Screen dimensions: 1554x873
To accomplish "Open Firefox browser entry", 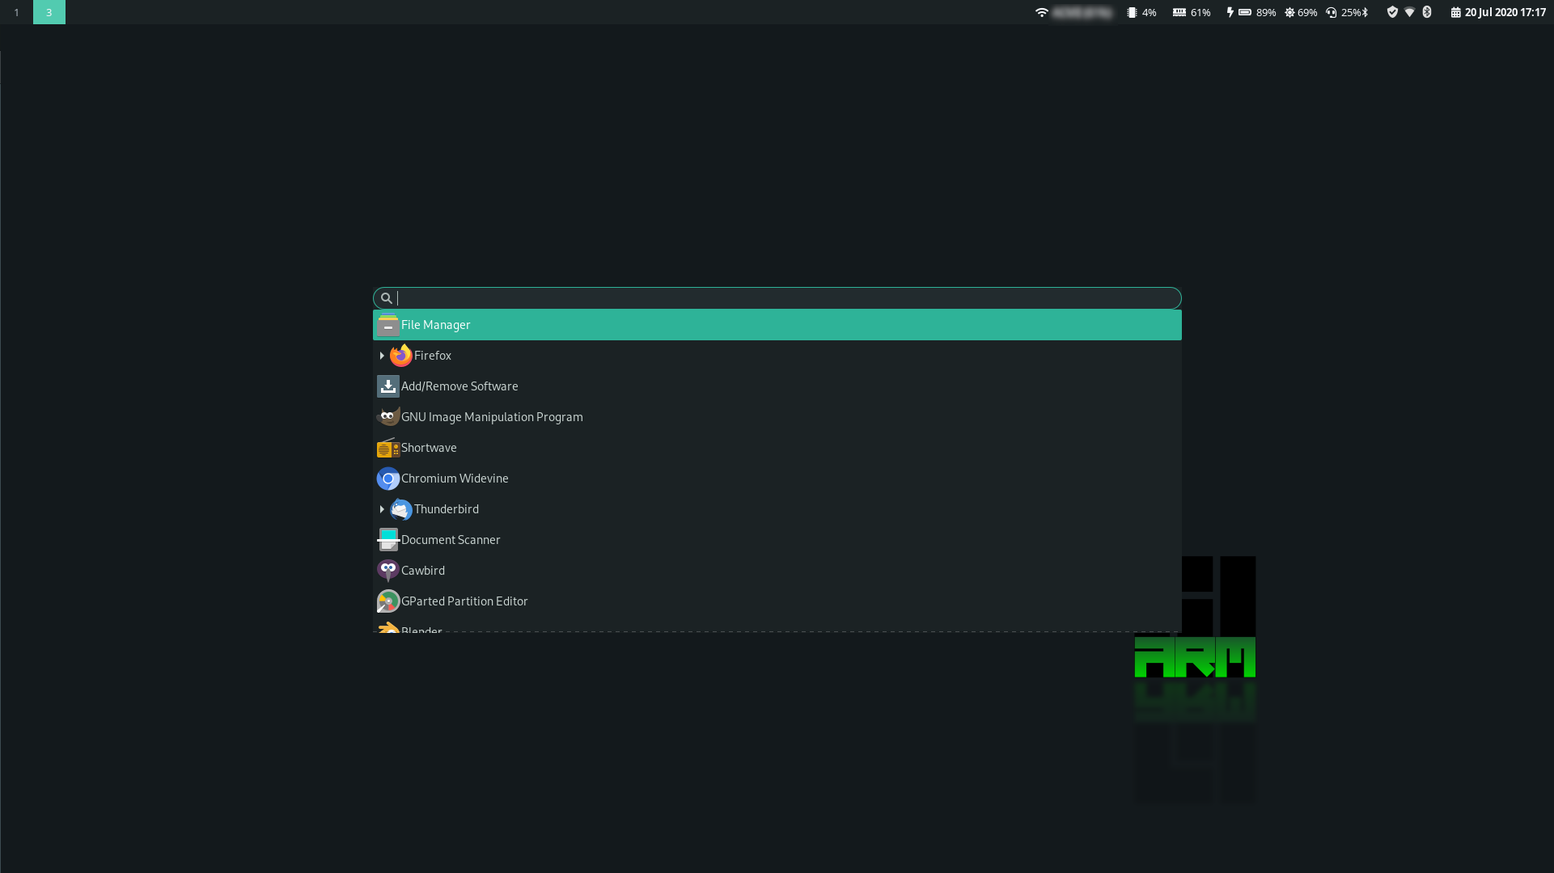I will [432, 356].
